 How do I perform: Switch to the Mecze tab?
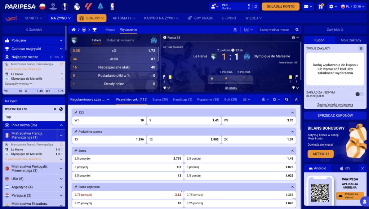coord(110,30)
